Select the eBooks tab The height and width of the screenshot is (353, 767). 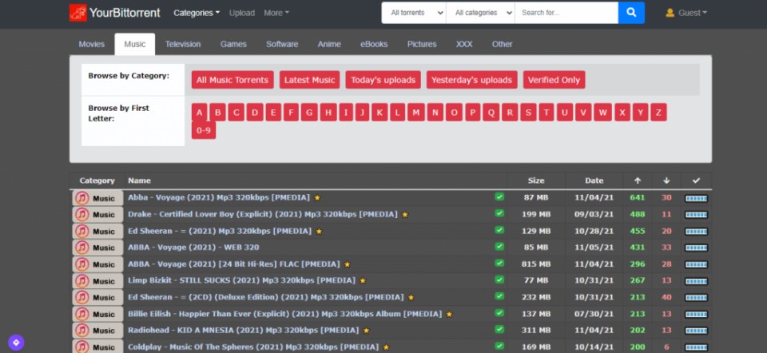[374, 44]
